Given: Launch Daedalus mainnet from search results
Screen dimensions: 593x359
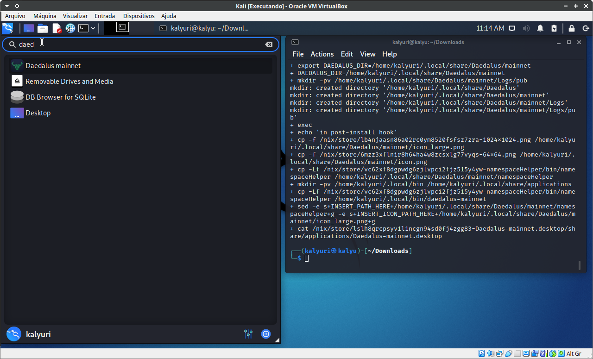Looking at the screenshot, I should 142,66.
